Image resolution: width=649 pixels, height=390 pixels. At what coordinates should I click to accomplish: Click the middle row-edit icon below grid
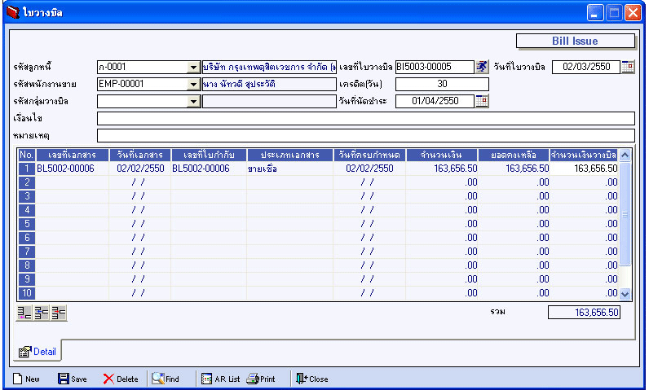tap(42, 313)
